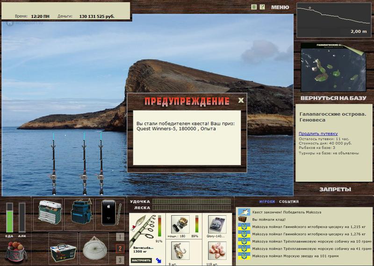Image resolution: width=374 pixels, height=266 pixels.
Task: Click the АЛК alcohol level bar
Action: click(x=22, y=217)
